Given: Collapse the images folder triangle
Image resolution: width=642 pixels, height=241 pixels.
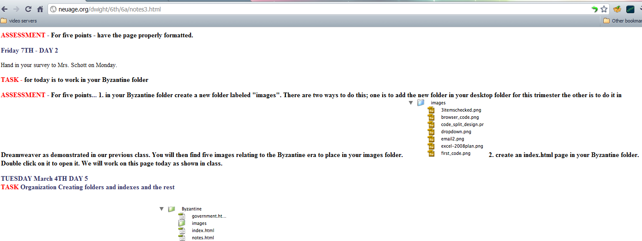Looking at the screenshot, I should (x=411, y=103).
